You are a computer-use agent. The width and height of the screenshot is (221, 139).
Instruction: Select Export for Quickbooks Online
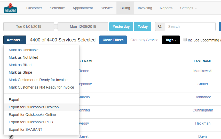coord(41,115)
